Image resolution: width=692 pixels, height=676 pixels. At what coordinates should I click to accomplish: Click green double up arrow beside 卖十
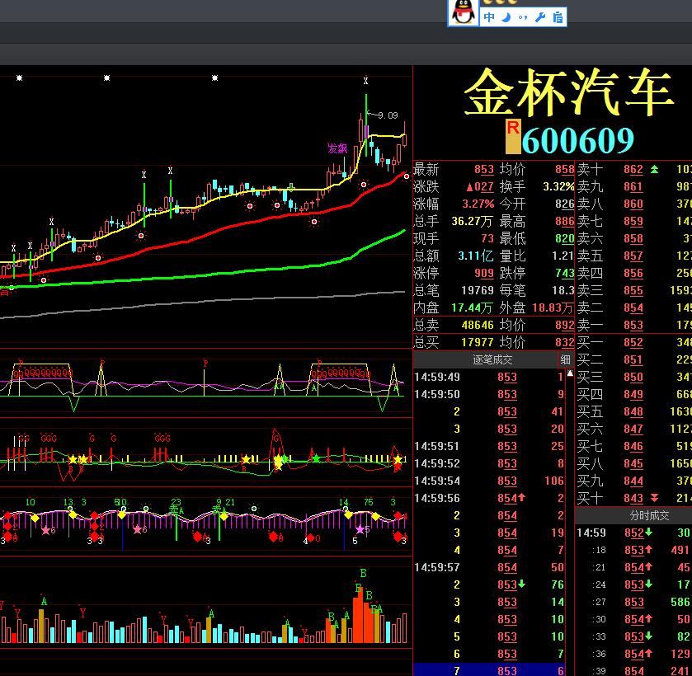click(654, 169)
